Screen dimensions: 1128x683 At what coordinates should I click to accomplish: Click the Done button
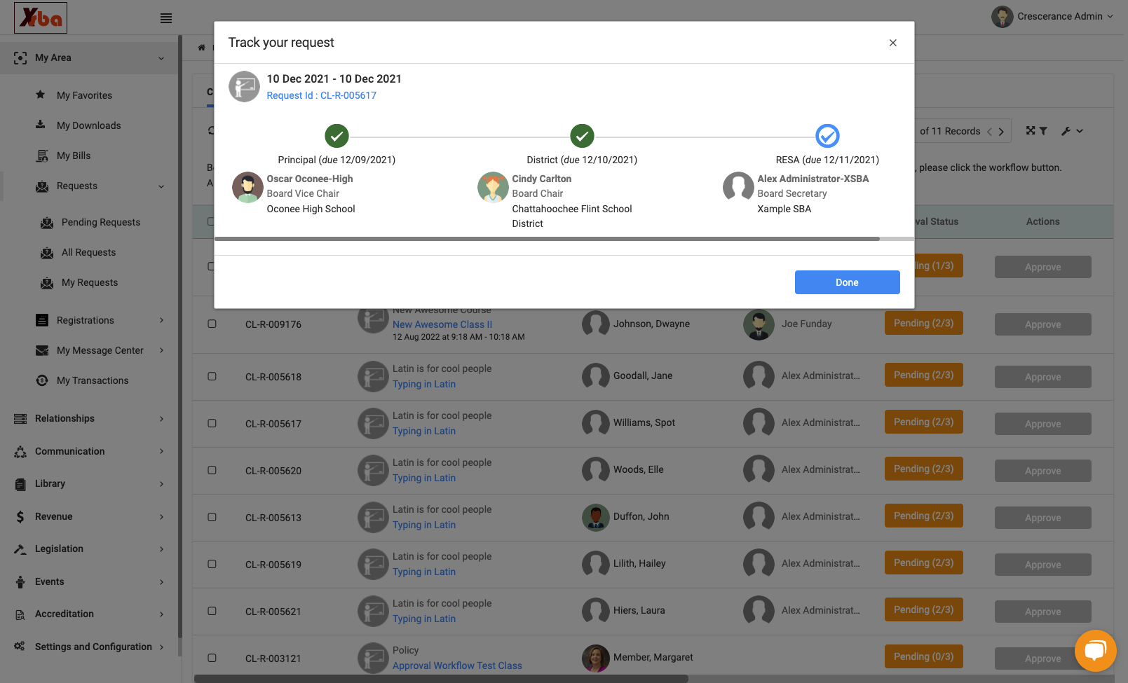point(847,282)
